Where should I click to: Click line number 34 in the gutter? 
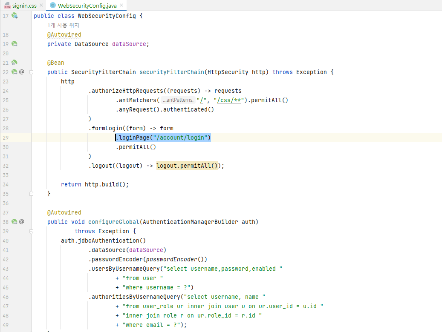click(x=6, y=184)
